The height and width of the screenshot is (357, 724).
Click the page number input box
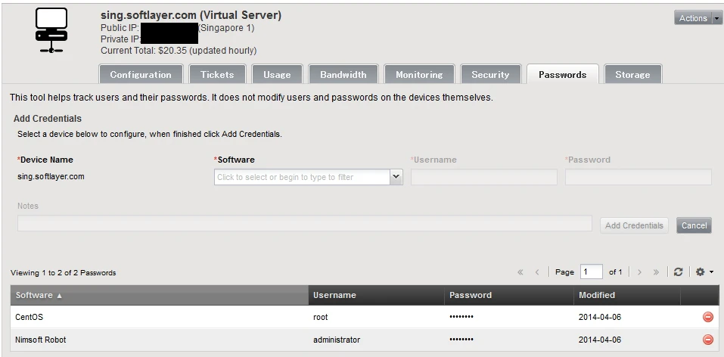pos(592,272)
